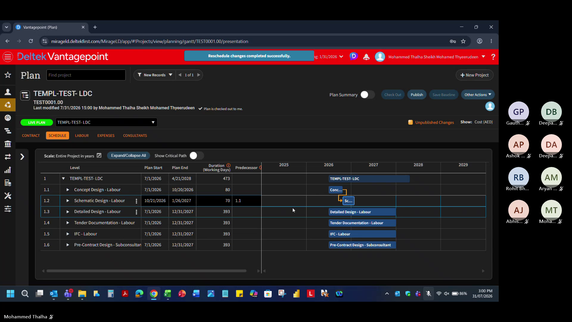The width and height of the screenshot is (572, 322).
Task: Open the Other Actions dropdown
Action: pos(478,95)
